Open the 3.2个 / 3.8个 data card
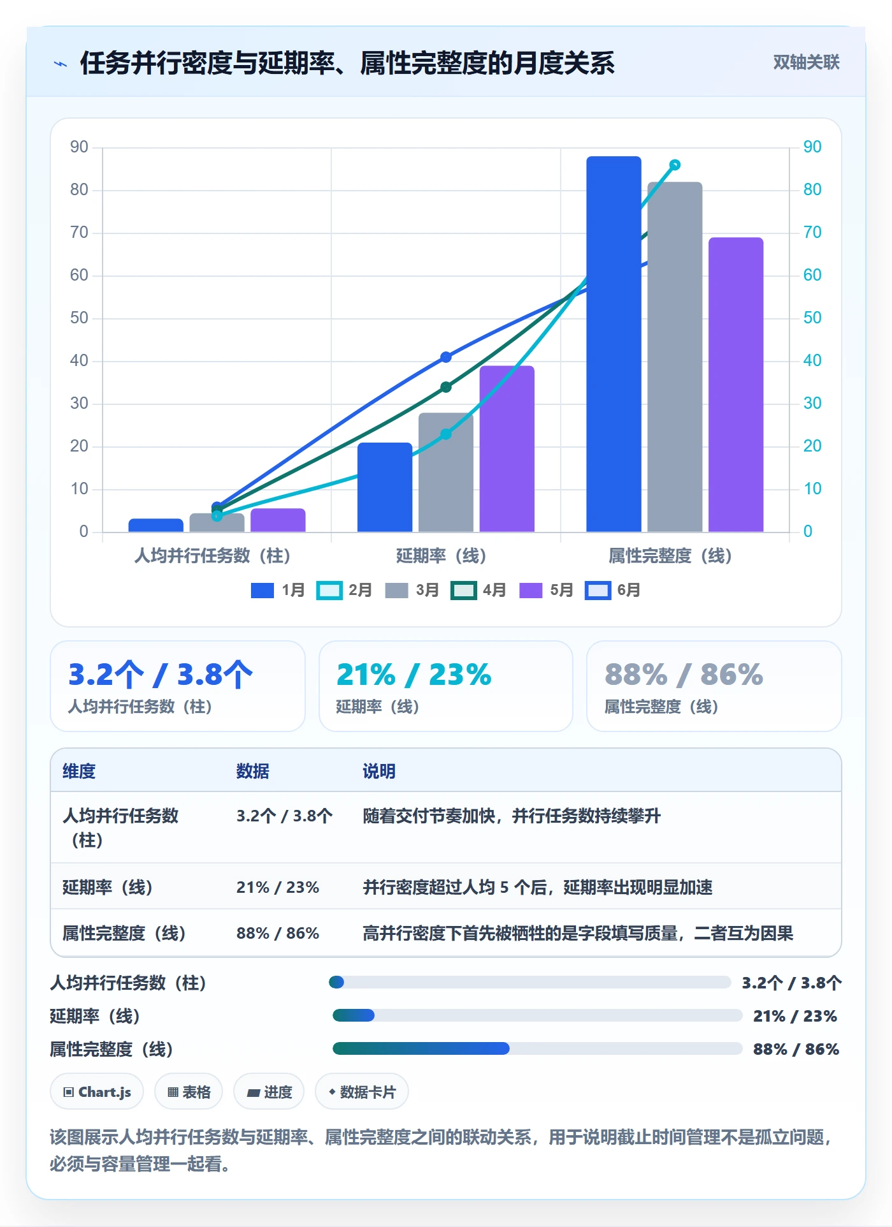This screenshot has width=892, height=1227. click(178, 686)
